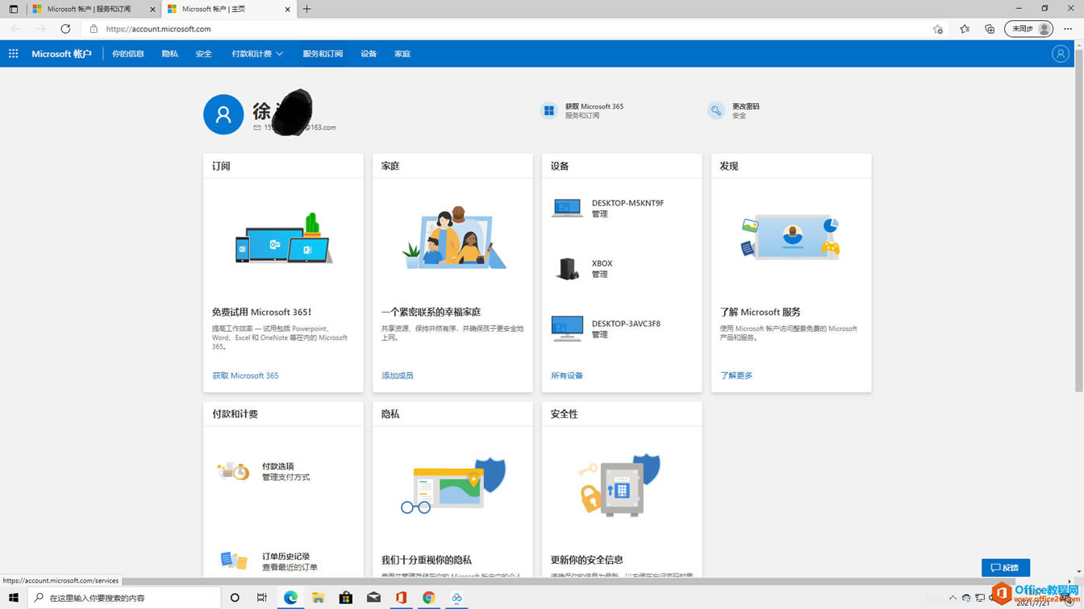Go to 安全 in the navigation bar
This screenshot has width=1084, height=609.
[x=203, y=54]
